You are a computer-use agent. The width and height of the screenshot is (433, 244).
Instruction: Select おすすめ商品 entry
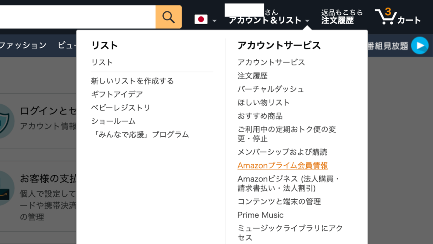pos(260,116)
